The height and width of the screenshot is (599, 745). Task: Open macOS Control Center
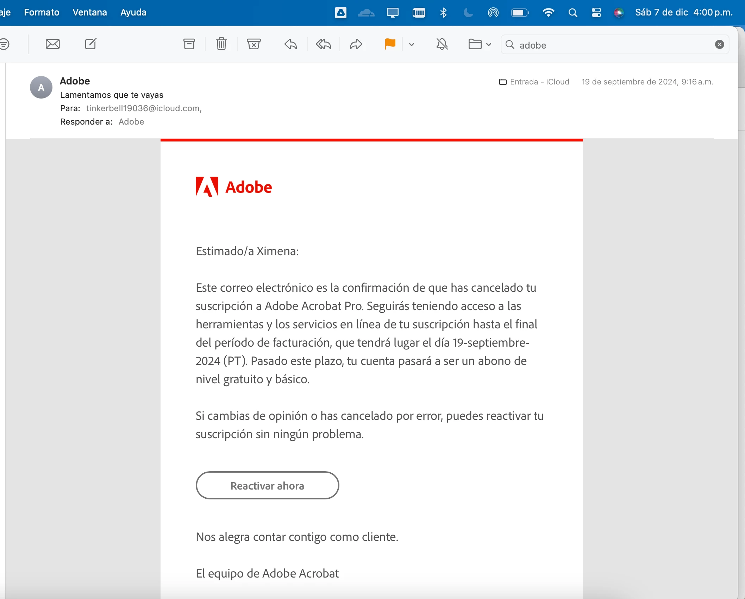coord(596,13)
